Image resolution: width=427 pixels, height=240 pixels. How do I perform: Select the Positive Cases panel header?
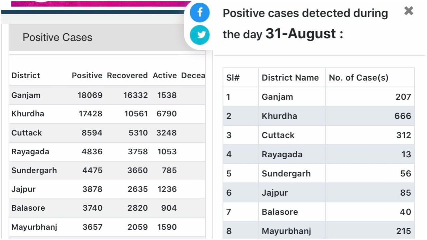(x=57, y=37)
